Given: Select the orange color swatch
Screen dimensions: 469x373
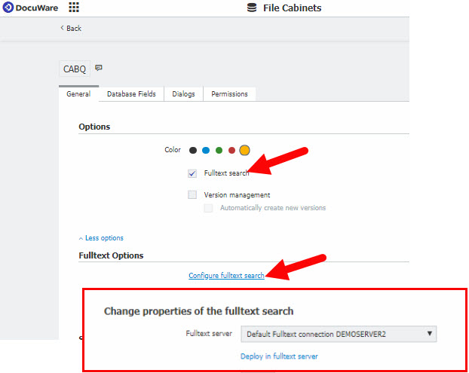Looking at the screenshot, I should point(244,150).
